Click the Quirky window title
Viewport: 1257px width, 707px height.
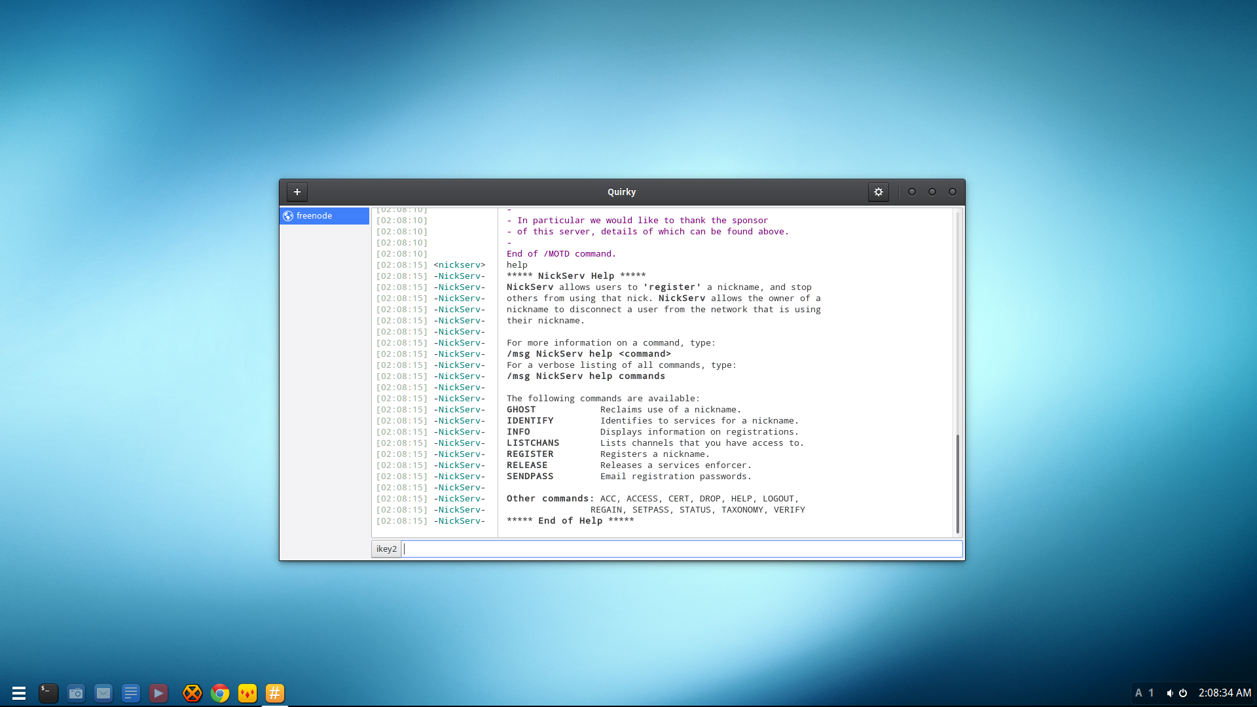(x=622, y=192)
